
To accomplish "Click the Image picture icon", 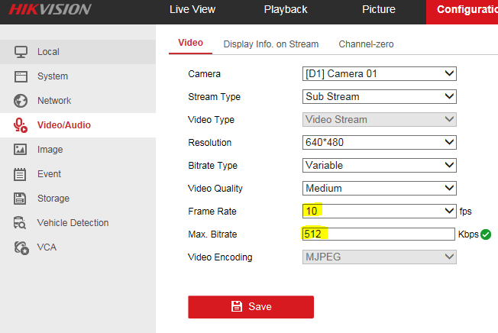I will point(21,150).
